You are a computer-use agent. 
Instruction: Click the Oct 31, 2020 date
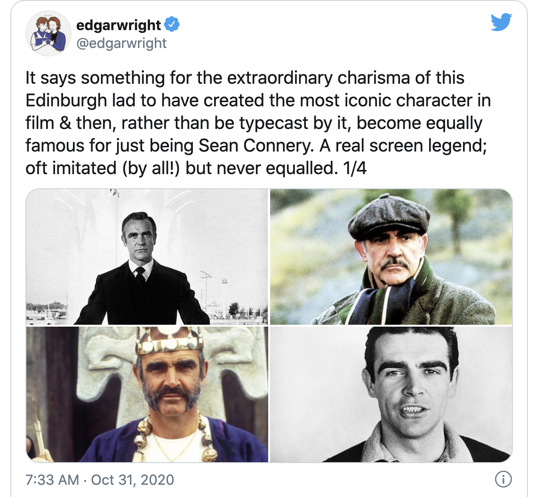(133, 480)
